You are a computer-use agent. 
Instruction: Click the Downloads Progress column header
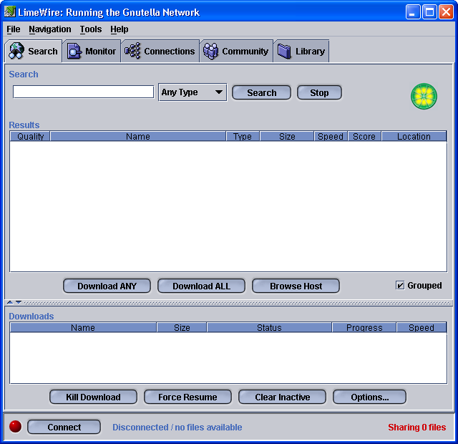(x=364, y=327)
